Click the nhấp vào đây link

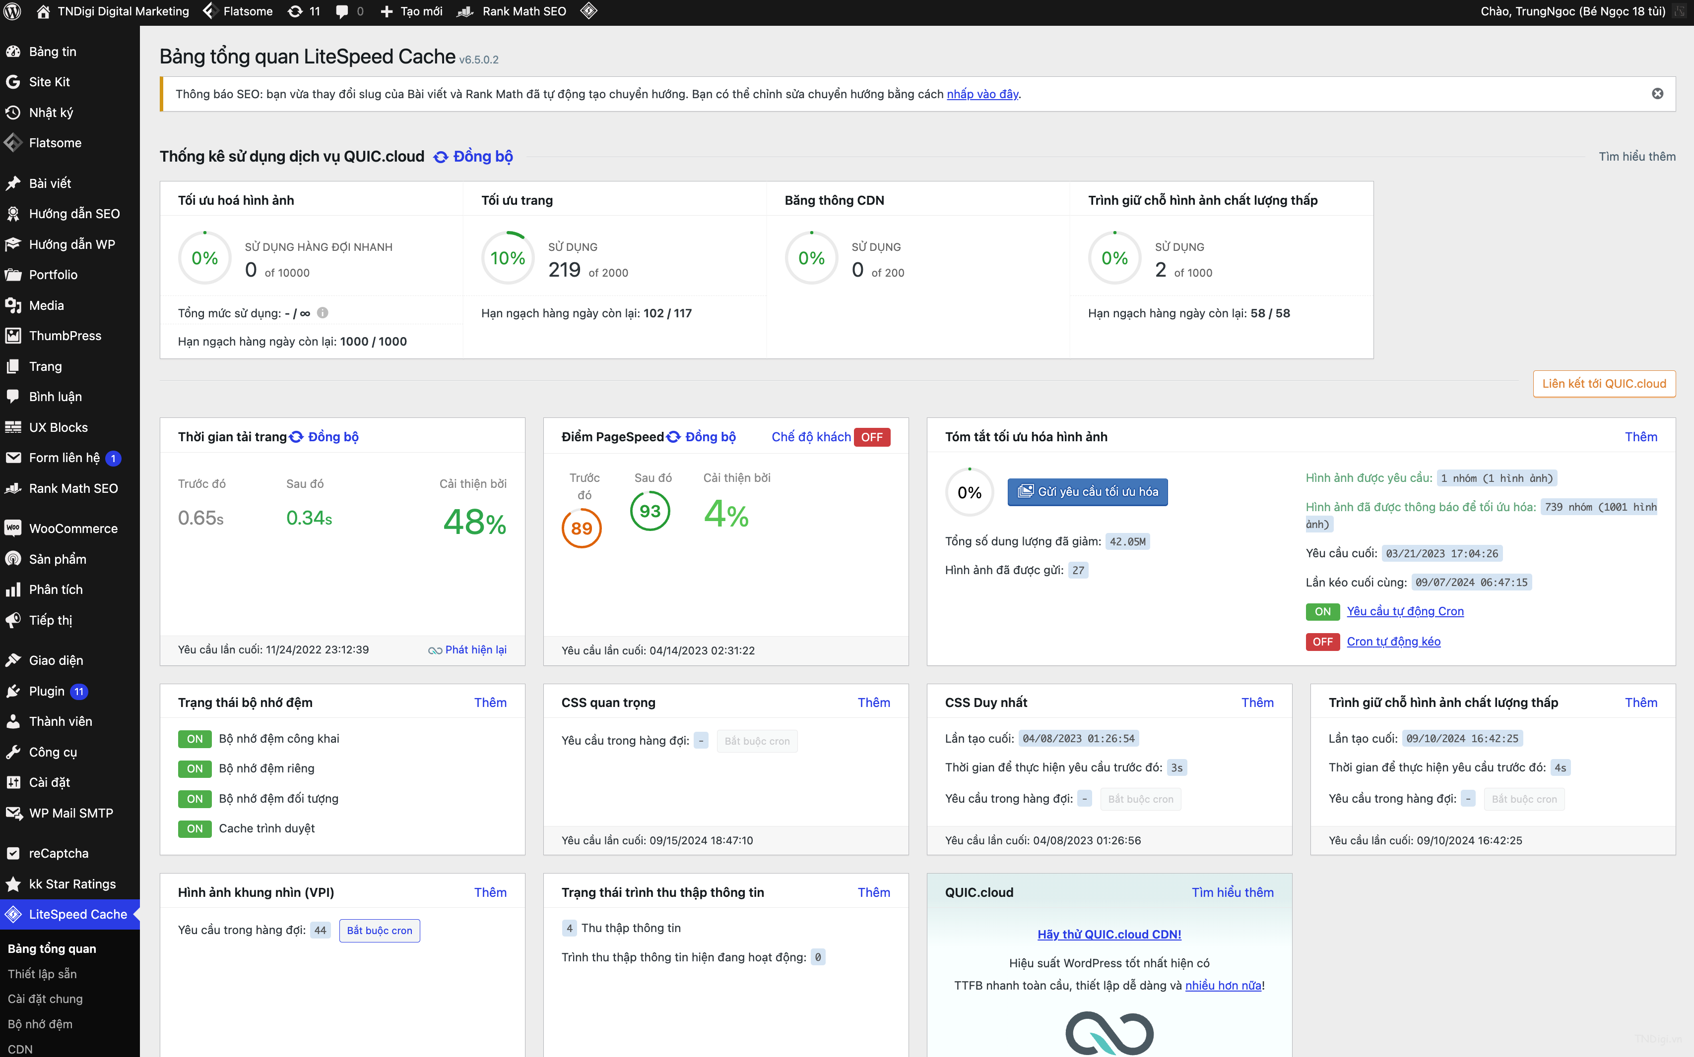(x=982, y=94)
